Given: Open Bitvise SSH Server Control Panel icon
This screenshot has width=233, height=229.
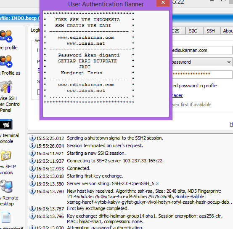Looking at the screenshot, I should pyautogui.click(x=6, y=87).
